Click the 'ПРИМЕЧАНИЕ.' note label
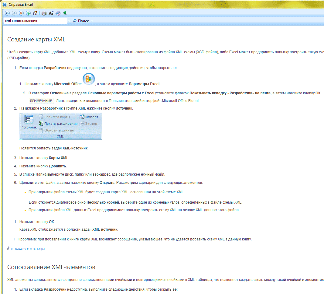The image size is (324, 294). pos(41,101)
